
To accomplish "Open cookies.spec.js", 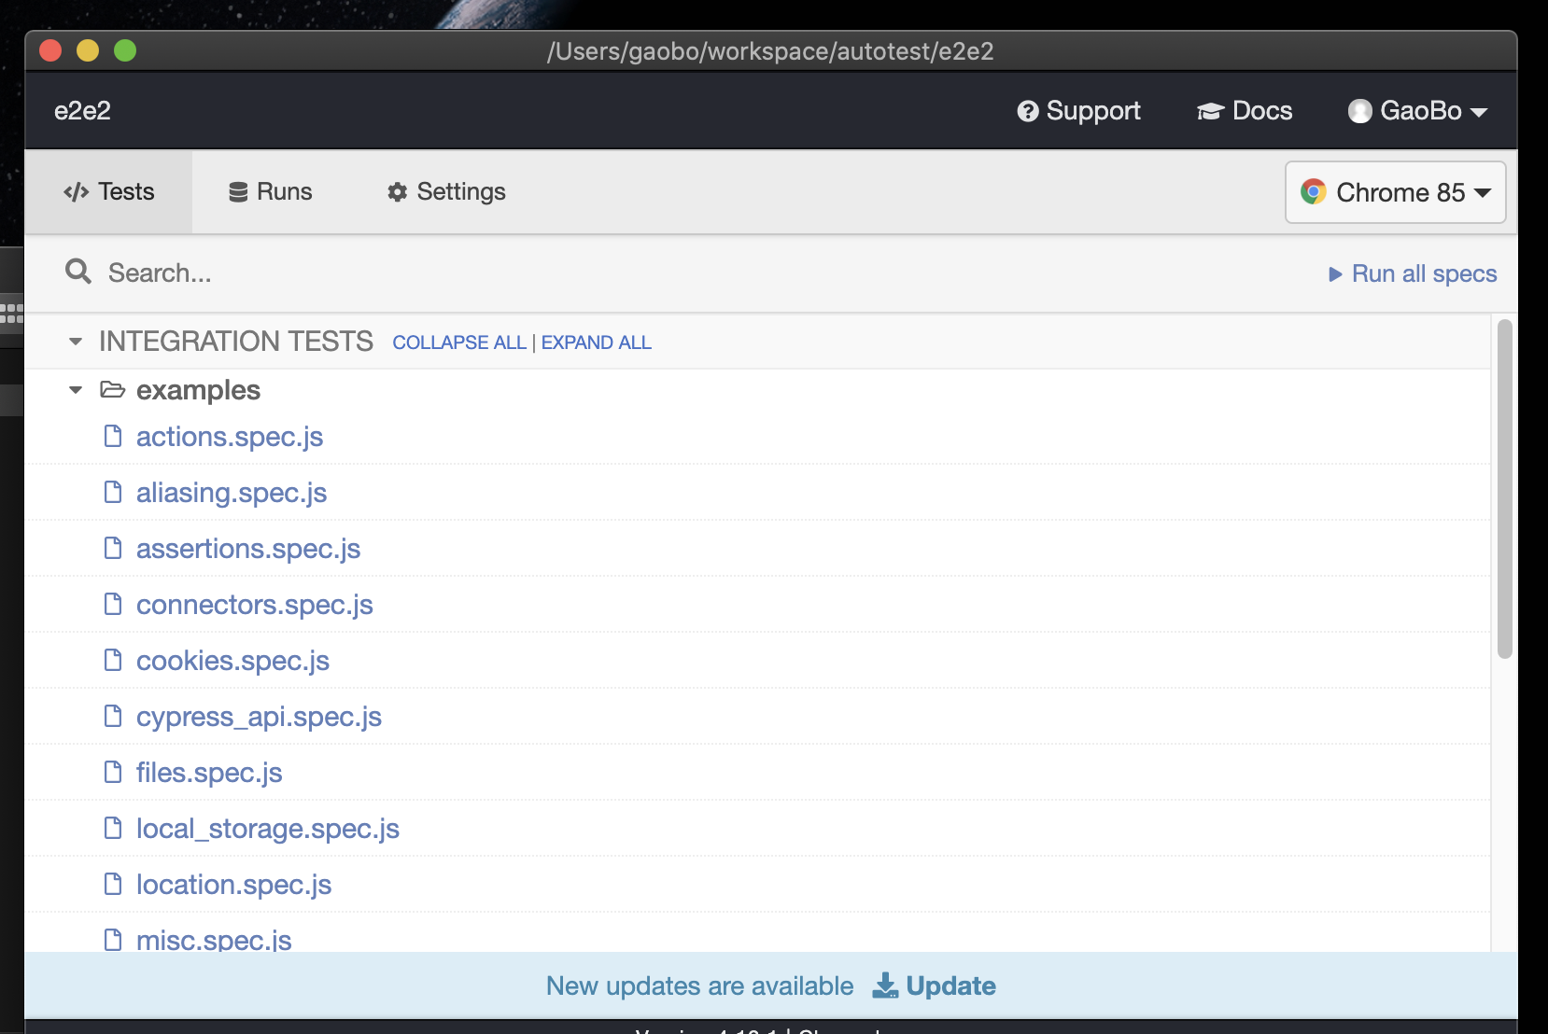I will (x=232, y=661).
